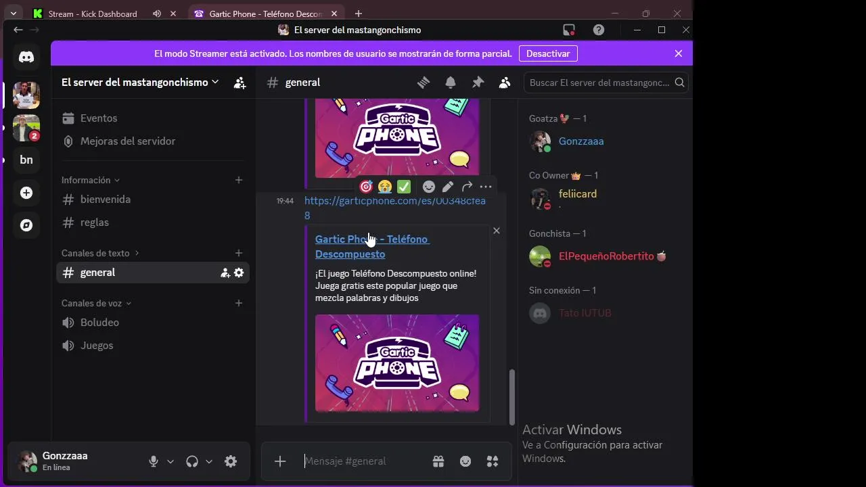Add the green checkmark reaction
The image size is (866, 487).
click(404, 187)
